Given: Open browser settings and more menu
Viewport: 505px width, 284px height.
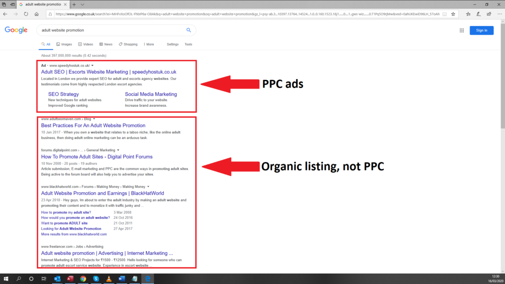Looking at the screenshot, I should point(500,14).
